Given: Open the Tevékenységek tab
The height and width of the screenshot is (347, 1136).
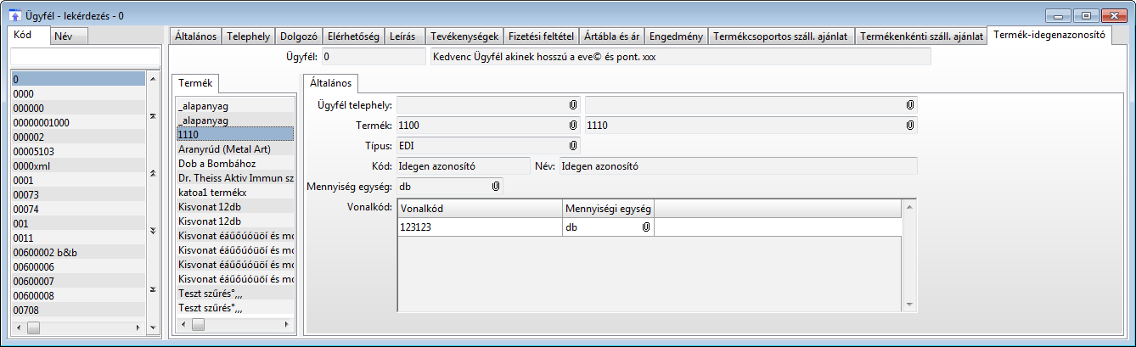Looking at the screenshot, I should (464, 36).
